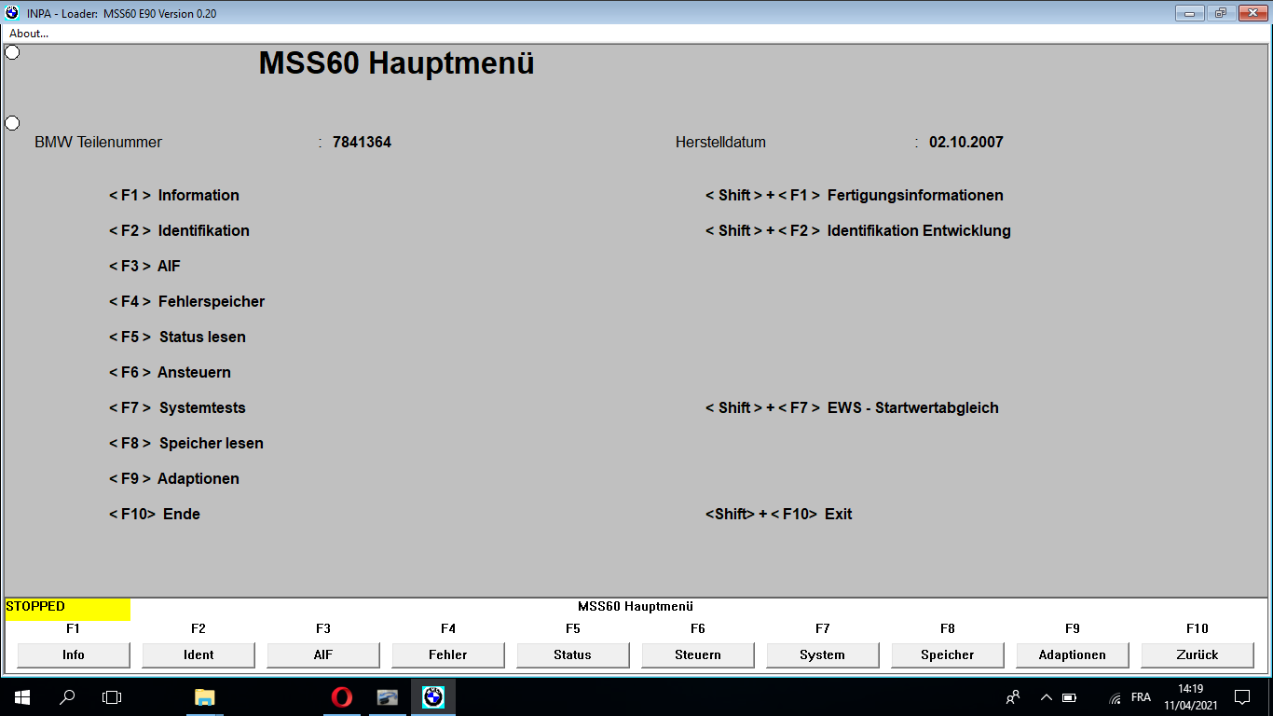Click the 'Herstelldatum' label
The image size is (1273, 716).
(x=720, y=143)
